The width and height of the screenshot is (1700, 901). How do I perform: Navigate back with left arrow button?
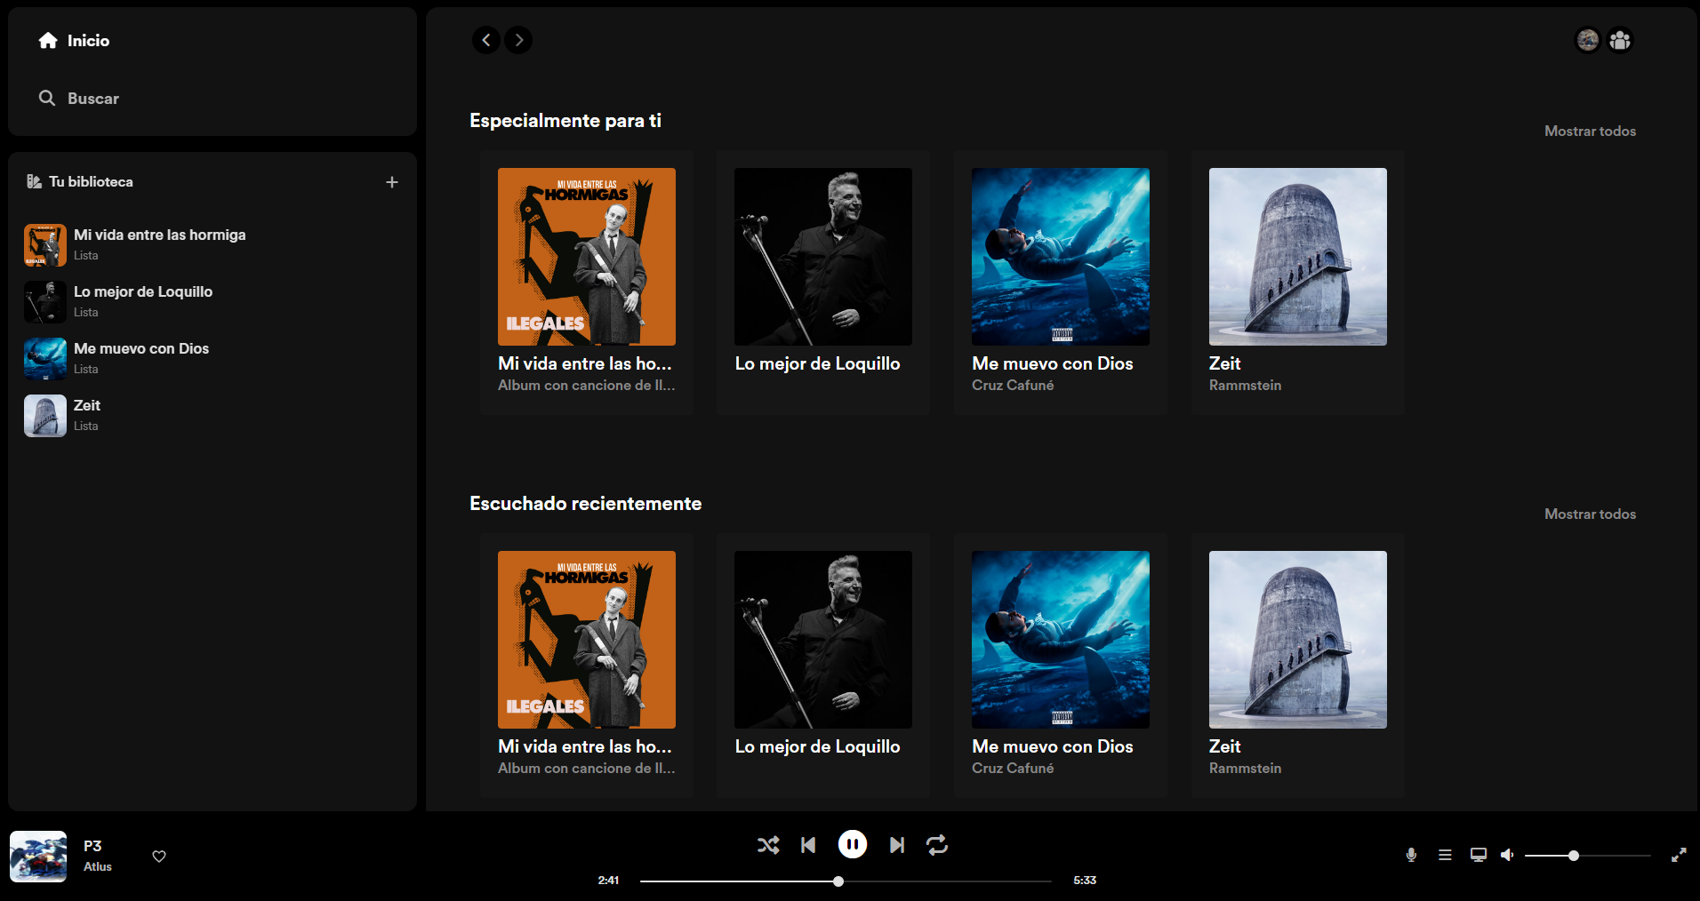(x=486, y=40)
